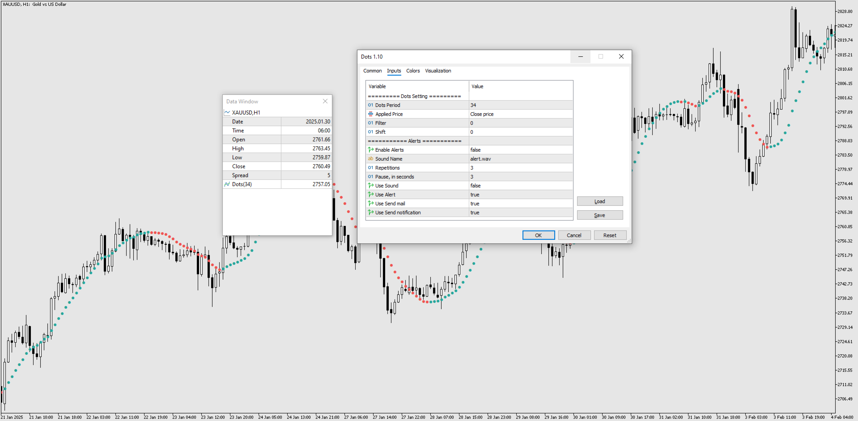Click the Applied Price layers icon
The height and width of the screenshot is (421, 858).
[370, 114]
